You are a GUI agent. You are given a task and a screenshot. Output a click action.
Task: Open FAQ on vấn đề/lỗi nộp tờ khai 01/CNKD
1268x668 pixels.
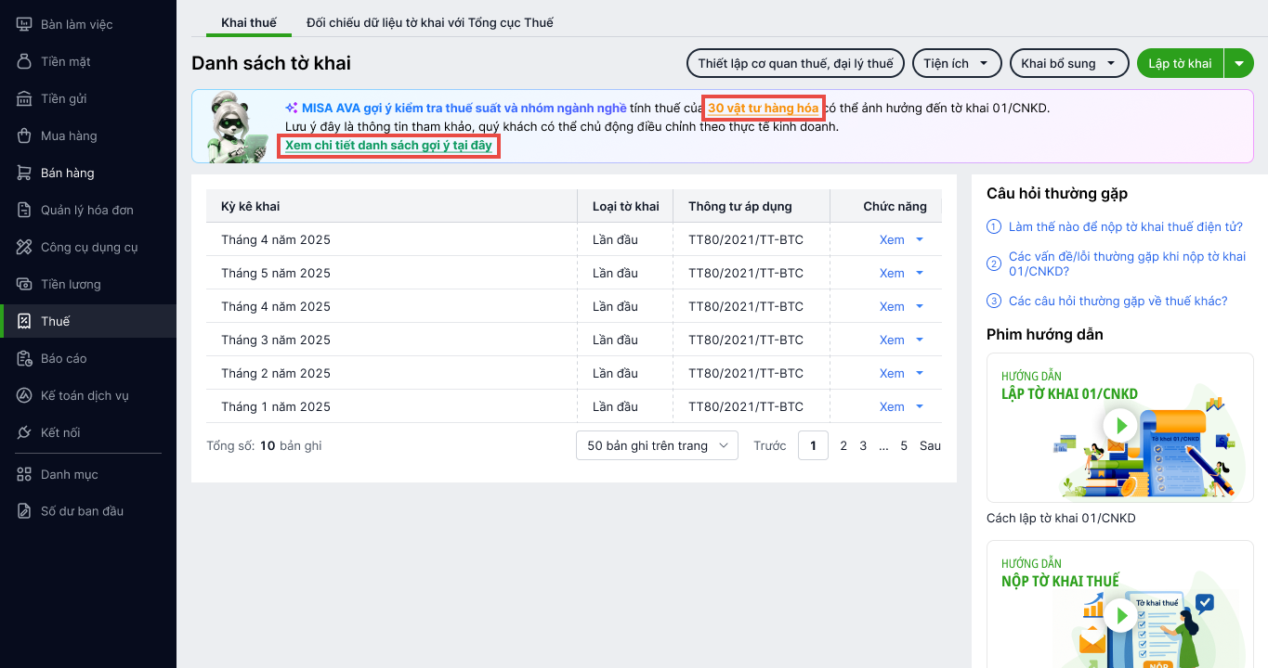pos(1128,263)
